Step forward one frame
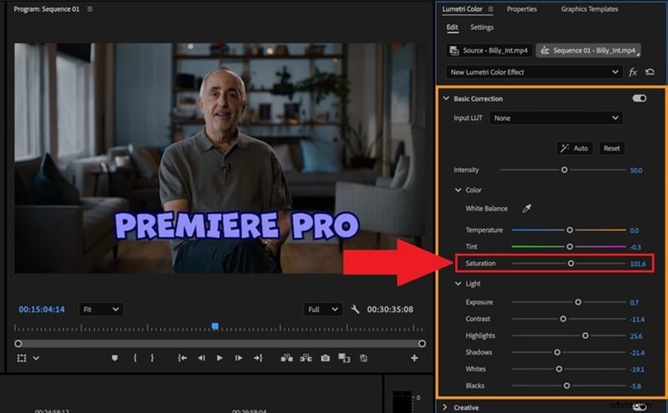 pyautogui.click(x=239, y=358)
